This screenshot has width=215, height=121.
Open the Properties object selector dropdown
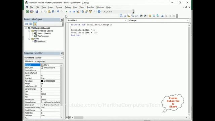pyautogui.click(x=62, y=58)
